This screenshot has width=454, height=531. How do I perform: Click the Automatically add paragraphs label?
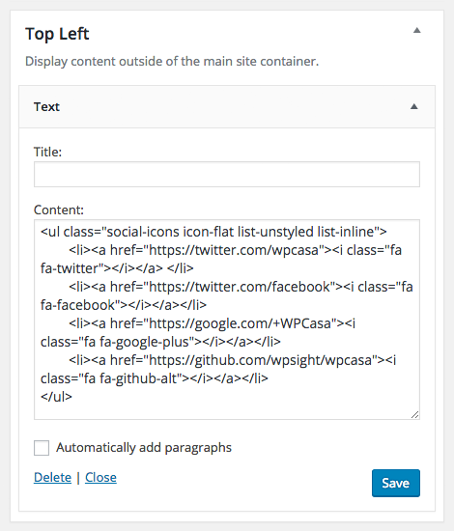click(144, 448)
